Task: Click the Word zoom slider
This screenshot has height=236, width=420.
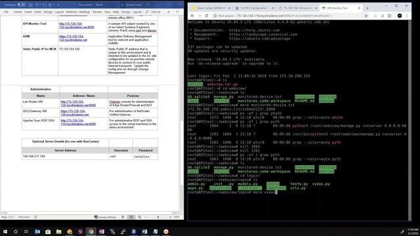Action: click(x=157, y=217)
